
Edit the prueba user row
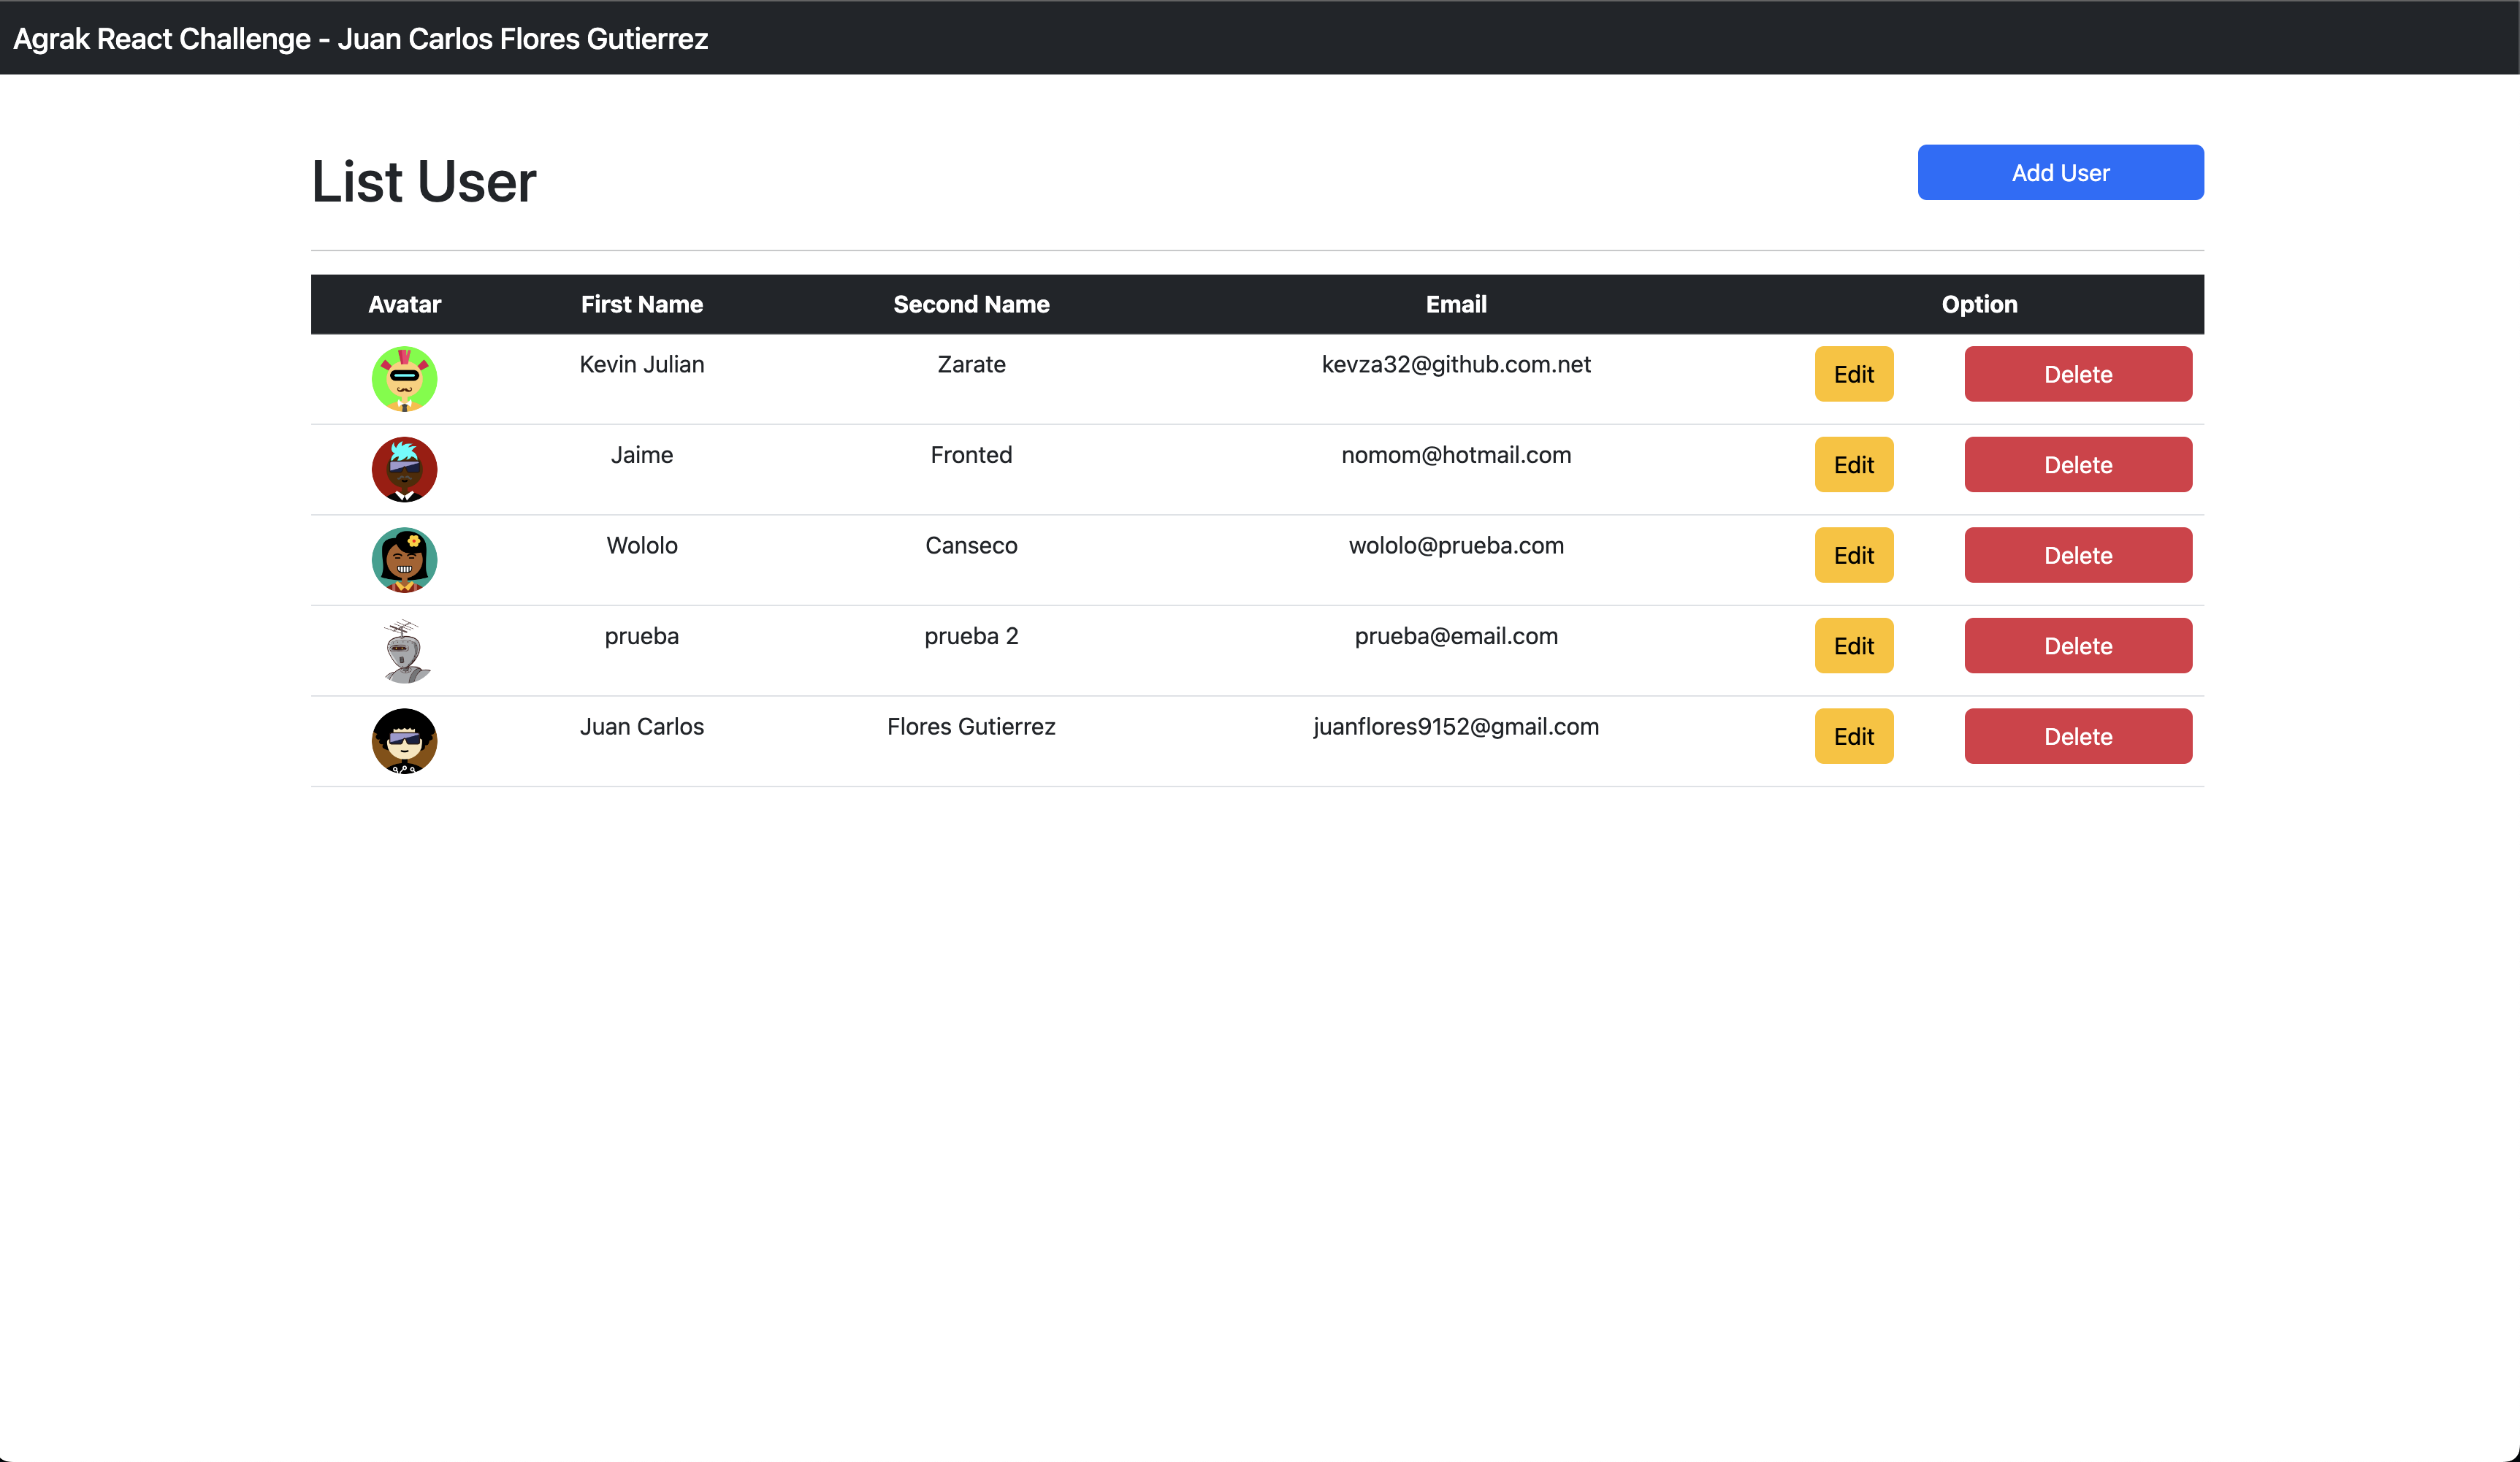pos(1853,646)
